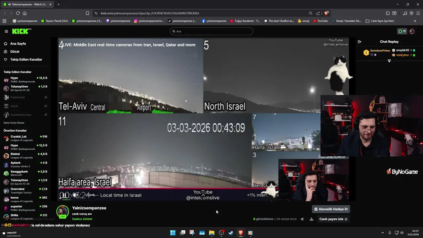This screenshot has width=423, height=238.
Task: Open a new browser tab
Action: pyautogui.click(x=58, y=4)
